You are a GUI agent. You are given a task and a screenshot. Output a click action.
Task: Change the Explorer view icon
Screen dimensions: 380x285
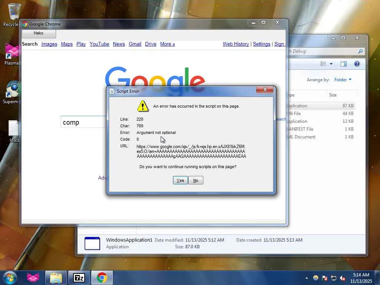[x=323, y=64]
